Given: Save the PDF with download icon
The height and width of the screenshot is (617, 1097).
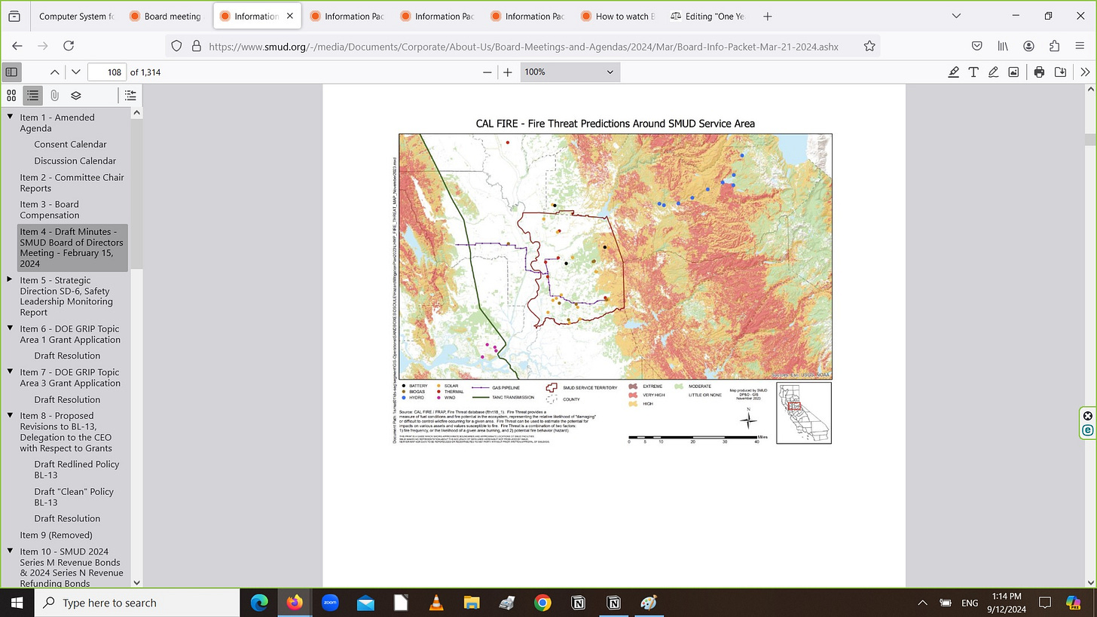Looking at the screenshot, I should coord(1060,72).
